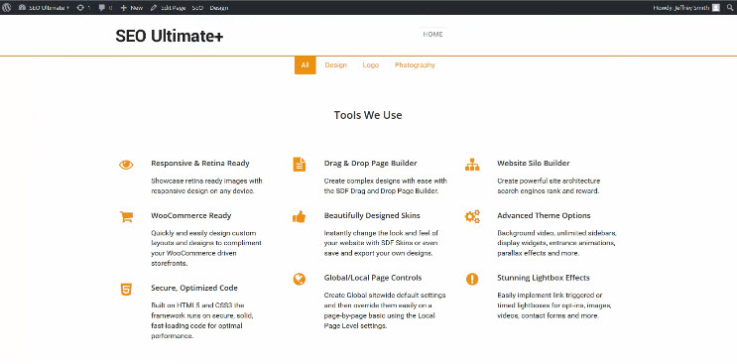Click the Stunning Lightbox Effects heading

click(x=544, y=278)
